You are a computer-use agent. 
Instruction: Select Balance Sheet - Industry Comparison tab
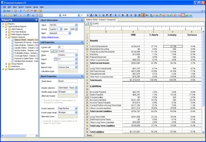[101, 20]
